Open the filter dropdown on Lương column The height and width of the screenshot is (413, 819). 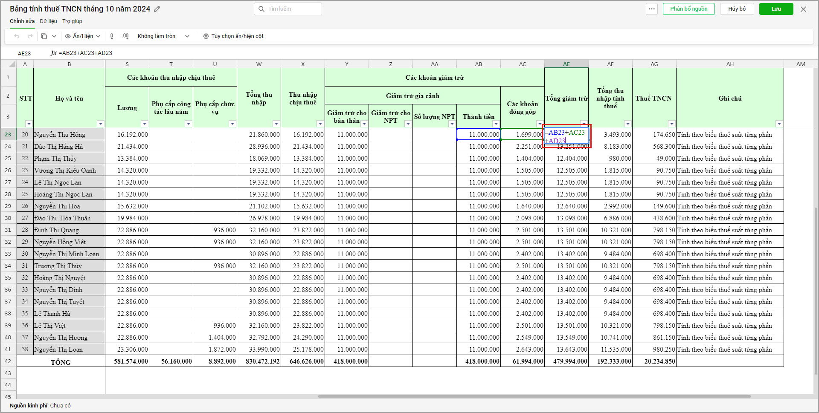(145, 124)
